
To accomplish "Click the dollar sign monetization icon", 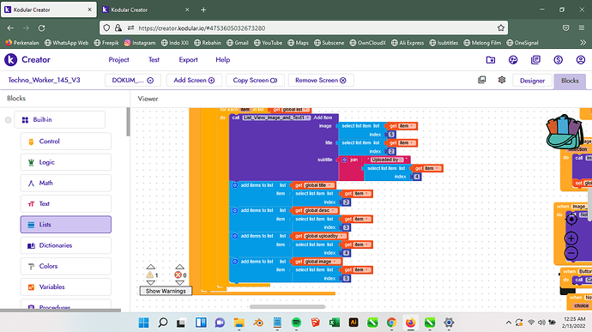I will click(558, 60).
